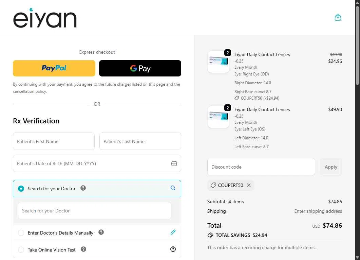Pay with Google Pay button
Image resolution: width=360 pixels, height=260 pixels.
tap(140, 68)
